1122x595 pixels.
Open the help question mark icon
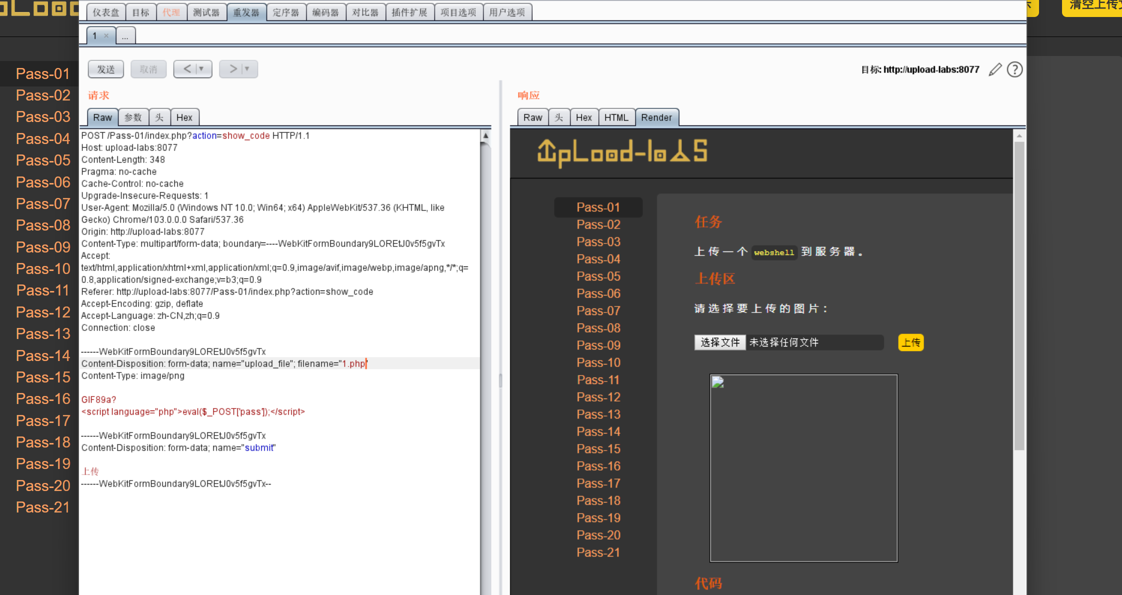click(1015, 69)
